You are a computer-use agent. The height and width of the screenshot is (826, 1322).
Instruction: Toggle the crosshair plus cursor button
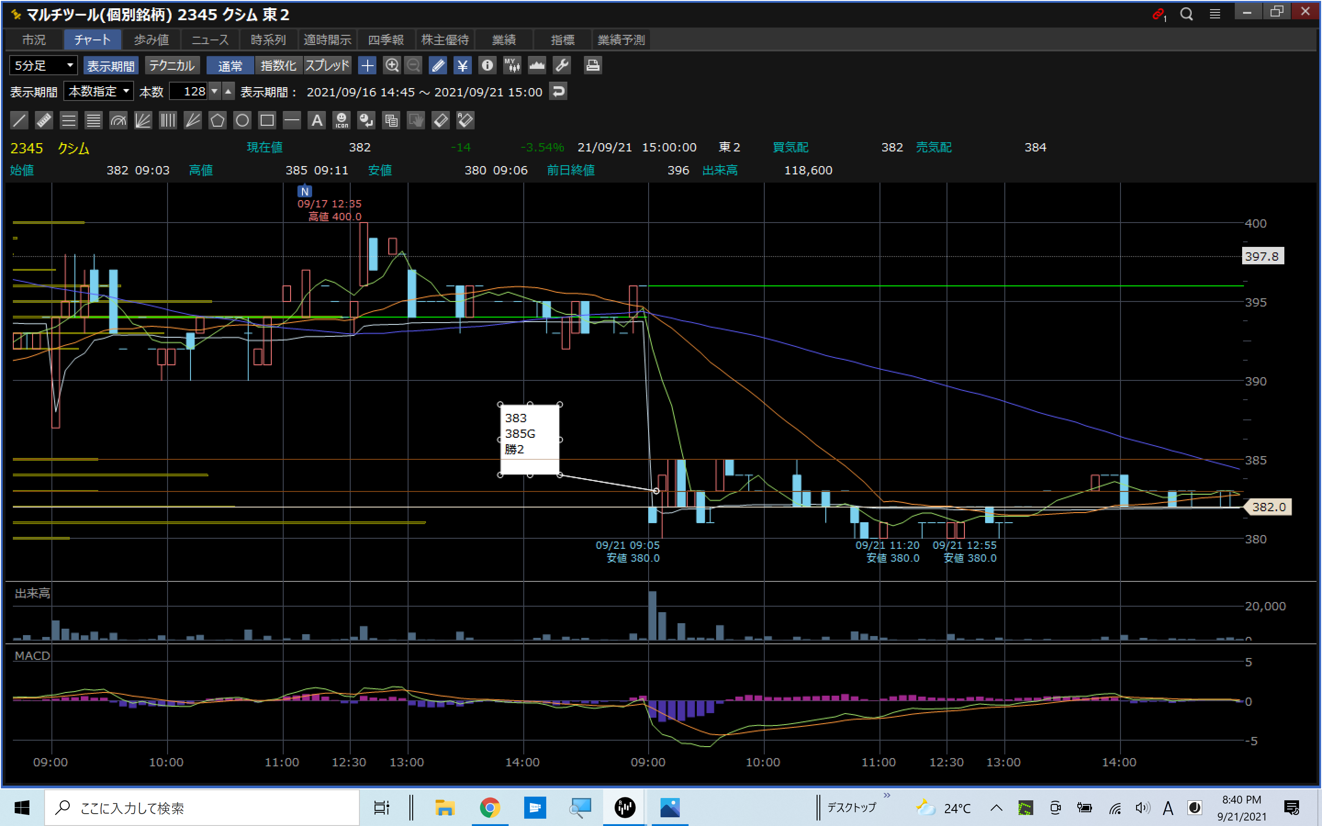367,66
